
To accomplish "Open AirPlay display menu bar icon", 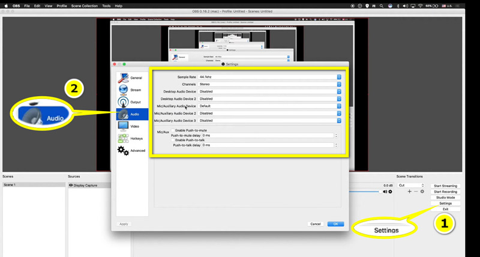I will 413,6.
